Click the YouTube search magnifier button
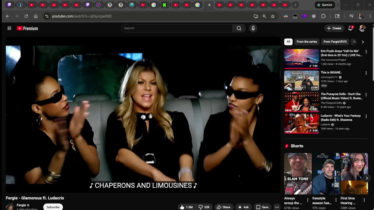374x210 pixels. 239,28
